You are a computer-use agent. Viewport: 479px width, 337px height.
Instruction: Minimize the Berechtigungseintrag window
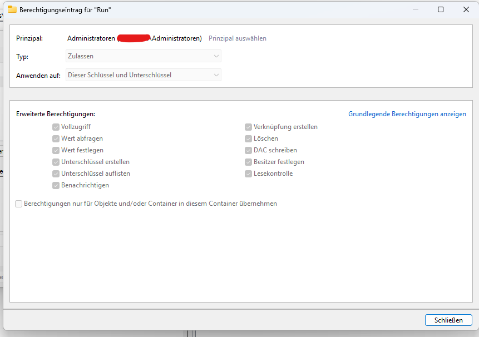point(416,9)
